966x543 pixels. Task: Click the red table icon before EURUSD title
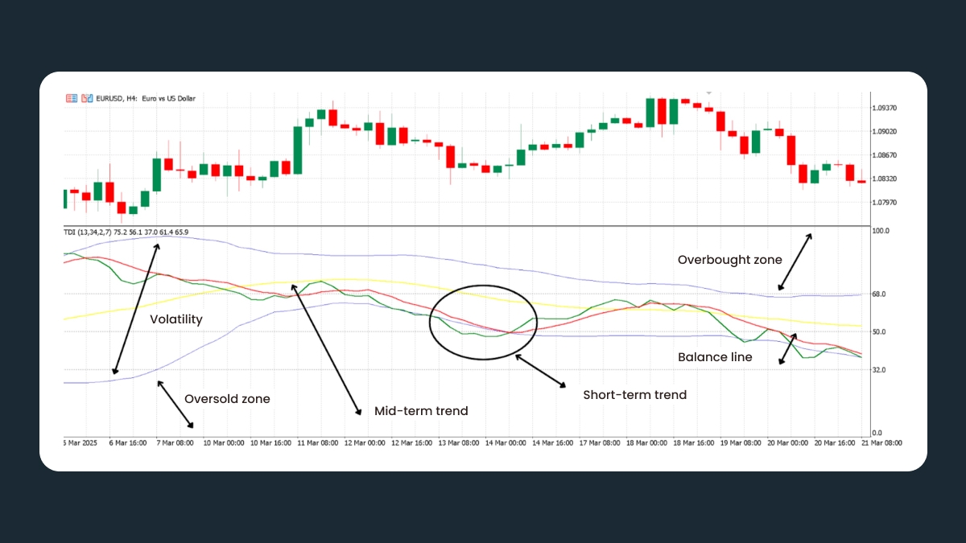click(x=71, y=98)
